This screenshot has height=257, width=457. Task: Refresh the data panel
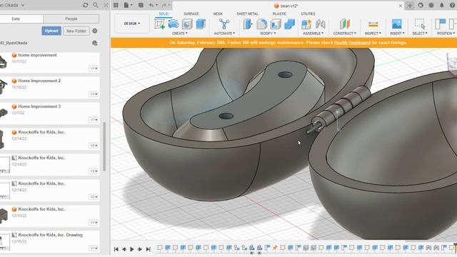(86, 5)
